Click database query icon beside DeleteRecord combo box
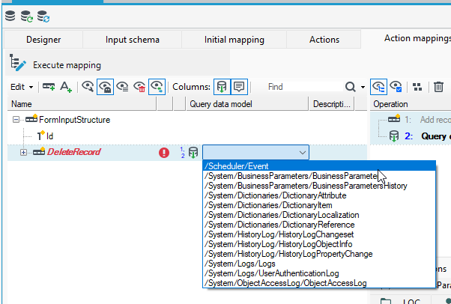 pos(193,153)
